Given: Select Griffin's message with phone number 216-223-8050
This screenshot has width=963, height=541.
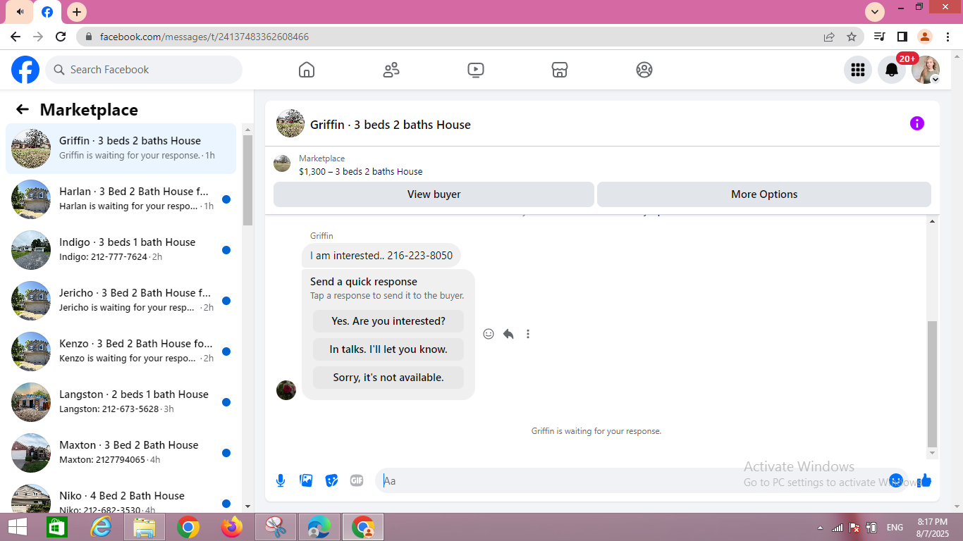Looking at the screenshot, I should (x=381, y=256).
